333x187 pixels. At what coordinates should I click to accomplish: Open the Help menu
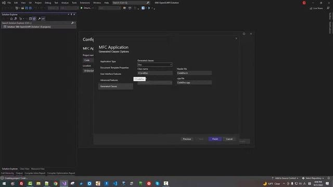click(x=107, y=3)
